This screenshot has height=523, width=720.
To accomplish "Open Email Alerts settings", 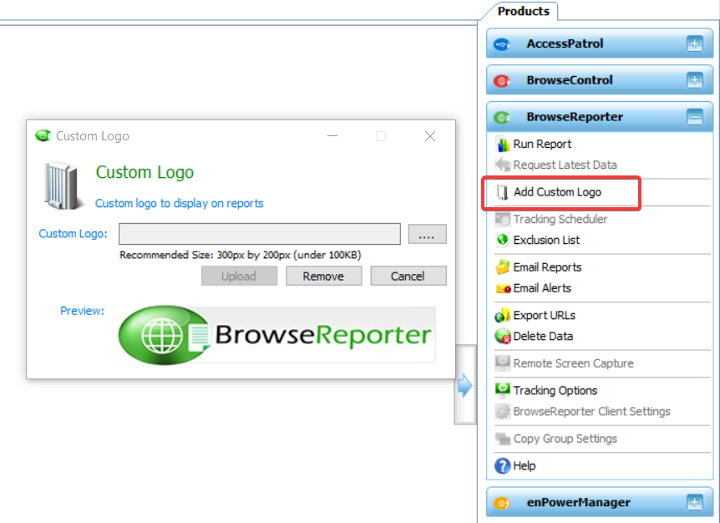I will click(x=542, y=288).
